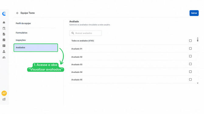Open the report chart icon in sidebar

coord(4,45)
